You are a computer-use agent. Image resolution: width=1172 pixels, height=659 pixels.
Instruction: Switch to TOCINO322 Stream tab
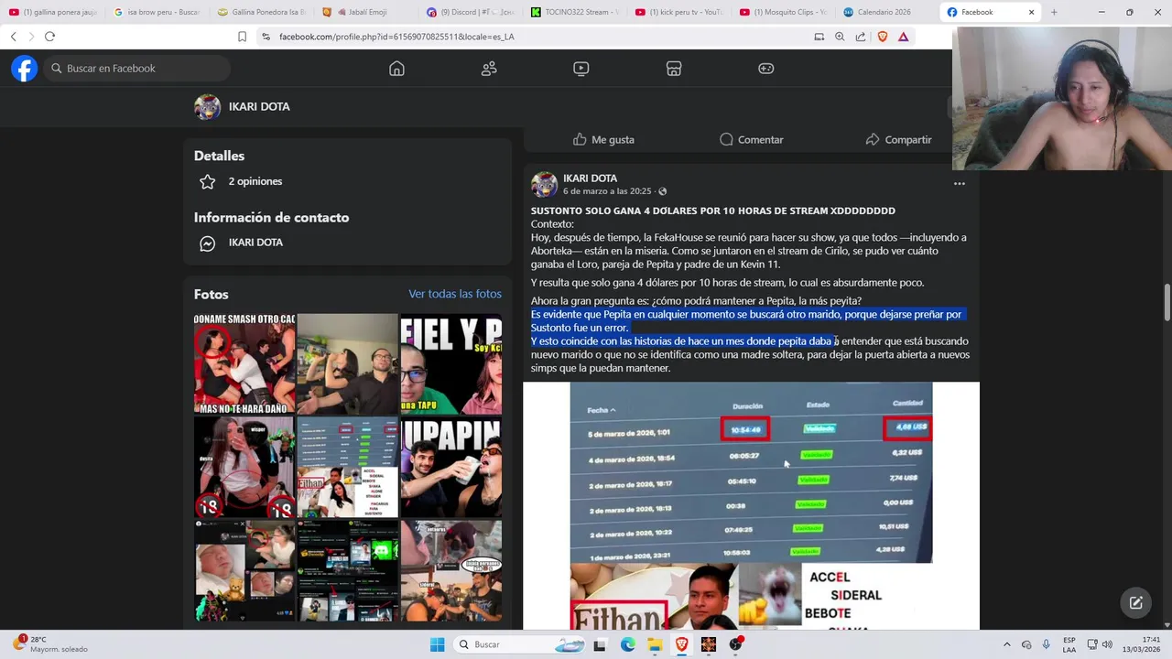pyautogui.click(x=575, y=12)
